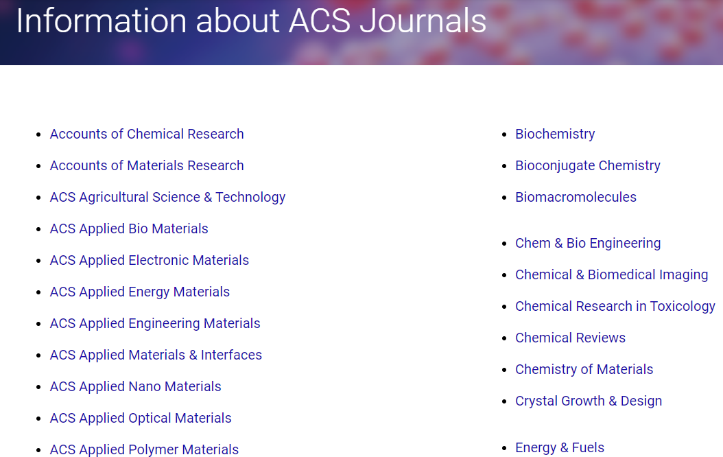Visit Chemical & Biomedical Imaging journal
The width and height of the screenshot is (723, 457).
coord(611,274)
